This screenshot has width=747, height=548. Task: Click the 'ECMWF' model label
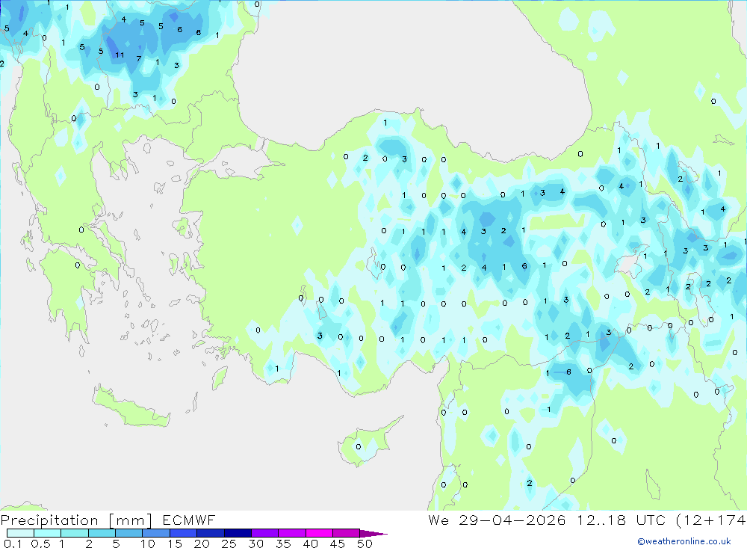pyautogui.click(x=189, y=520)
